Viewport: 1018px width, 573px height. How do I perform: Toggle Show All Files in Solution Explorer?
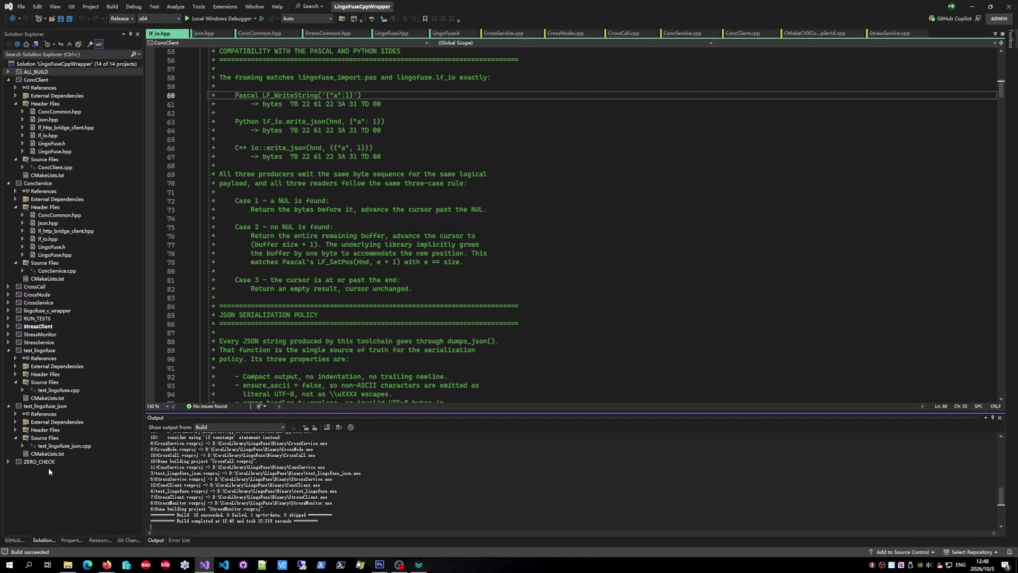(78, 45)
